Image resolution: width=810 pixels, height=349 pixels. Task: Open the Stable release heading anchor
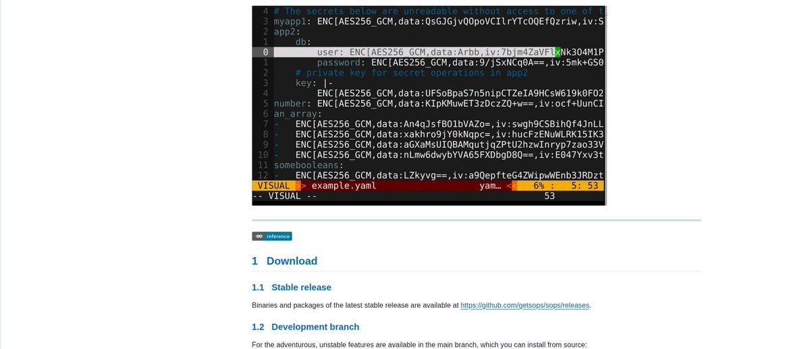[301, 287]
